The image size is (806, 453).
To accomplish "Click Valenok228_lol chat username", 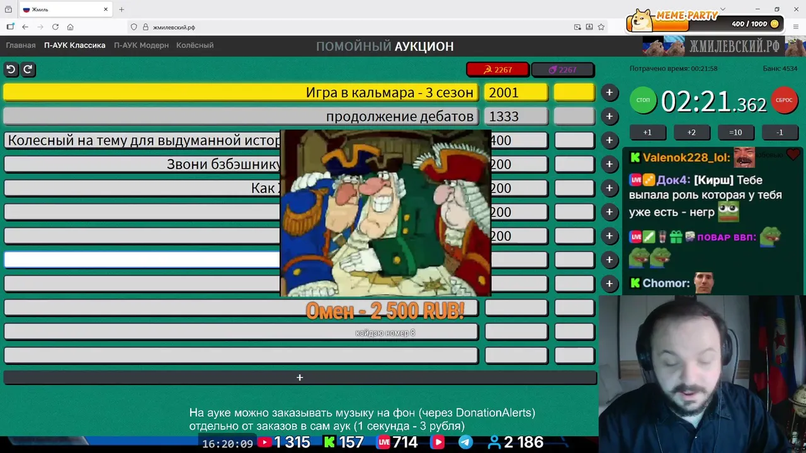I will 686,157.
